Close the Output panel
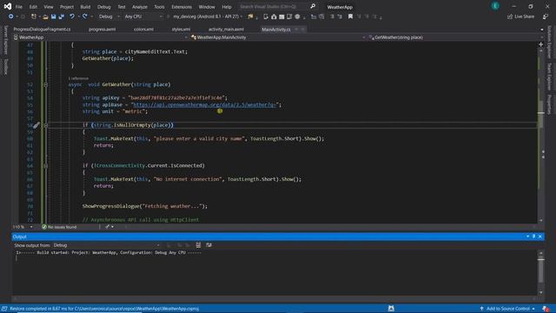The height and width of the screenshot is (313, 556). tap(540, 236)
